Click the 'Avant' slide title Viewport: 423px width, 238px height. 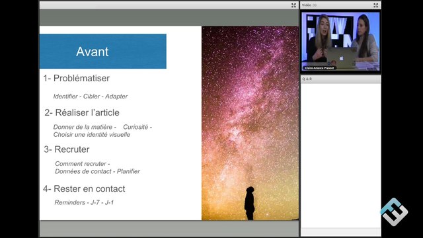(93, 52)
